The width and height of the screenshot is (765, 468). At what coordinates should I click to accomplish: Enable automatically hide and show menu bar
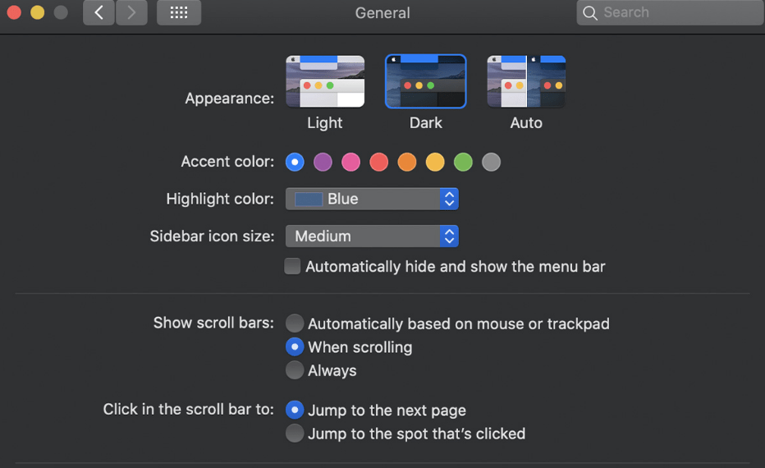[292, 266]
